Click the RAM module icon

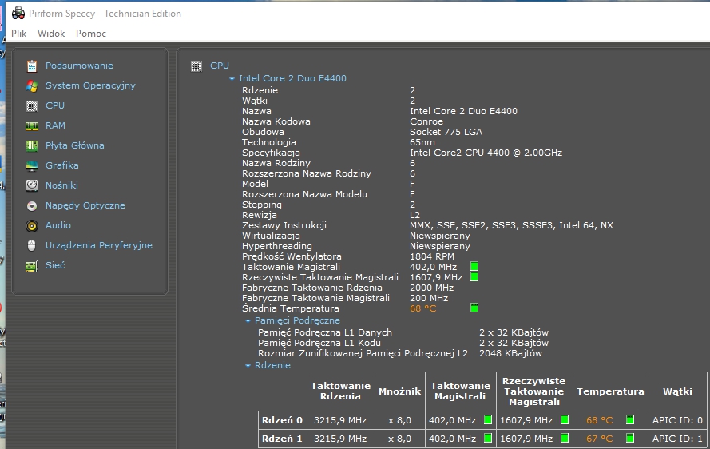(x=32, y=126)
